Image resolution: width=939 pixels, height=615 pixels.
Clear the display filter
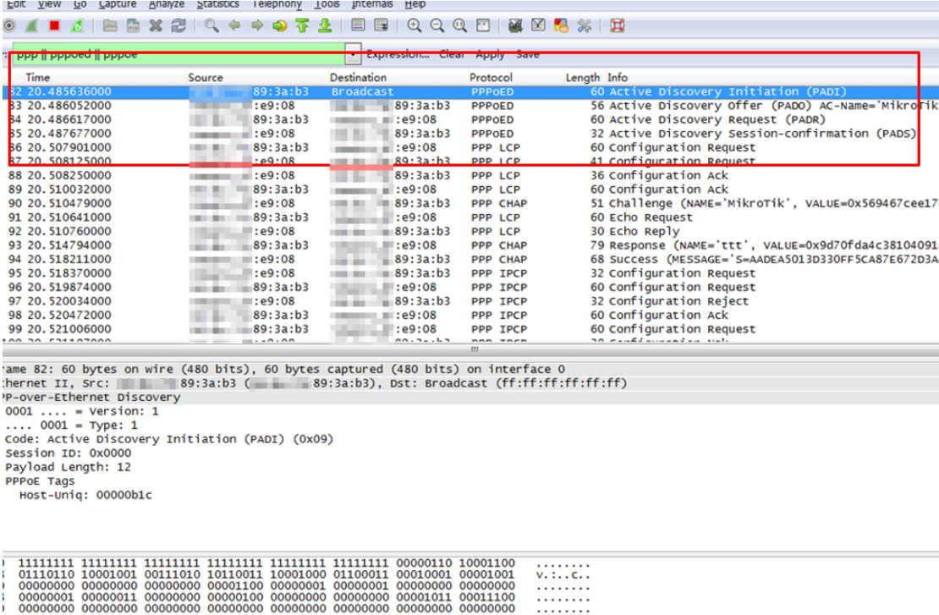[x=452, y=54]
